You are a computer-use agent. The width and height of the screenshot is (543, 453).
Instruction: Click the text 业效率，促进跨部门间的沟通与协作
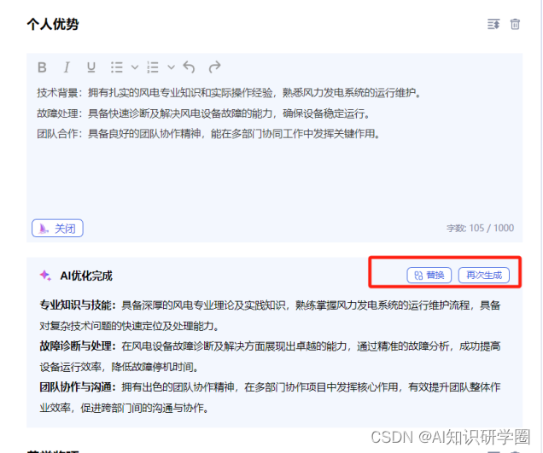[x=124, y=408]
